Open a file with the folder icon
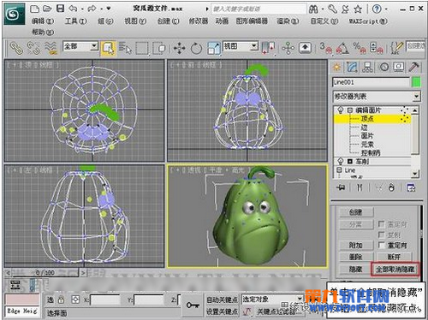This screenshot has height=320, width=428. coord(47,9)
